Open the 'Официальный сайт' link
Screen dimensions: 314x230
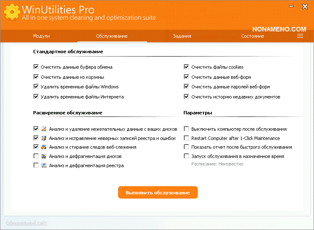pyautogui.click(x=27, y=223)
